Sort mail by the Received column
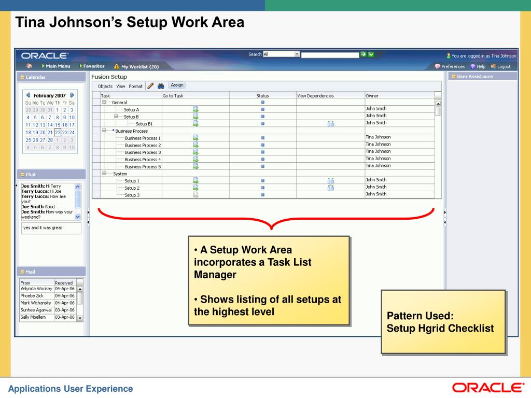The height and width of the screenshot is (398, 531). point(65,282)
